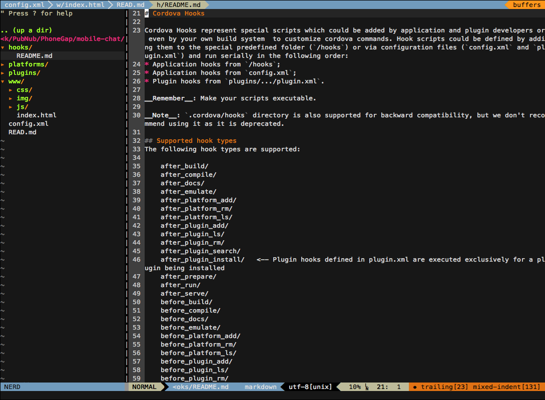Open config.xml from the file tree
The height and width of the screenshot is (400, 545).
(28, 124)
